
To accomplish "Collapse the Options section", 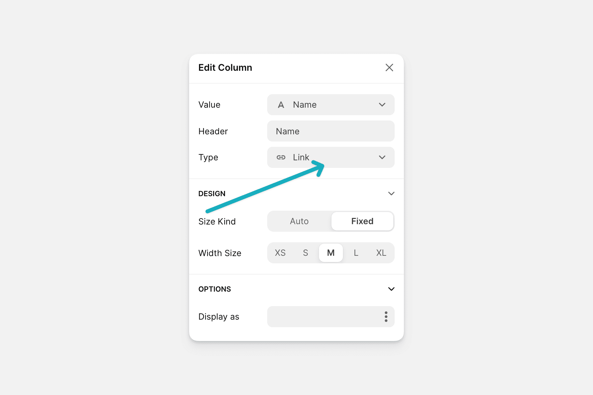I will click(391, 289).
